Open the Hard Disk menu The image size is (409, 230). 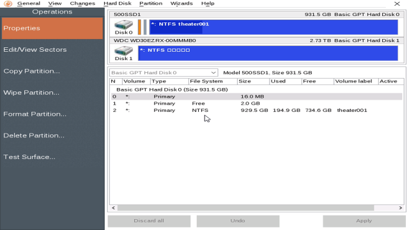tap(118, 3)
